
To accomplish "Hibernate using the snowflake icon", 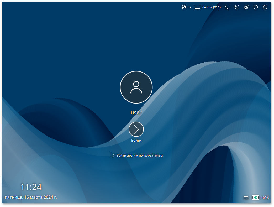I will (x=246, y=7).
